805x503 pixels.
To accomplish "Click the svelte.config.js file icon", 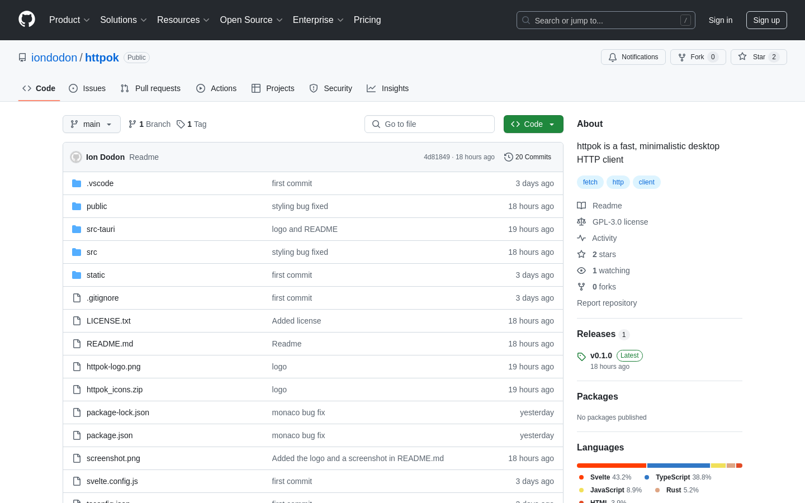I will tap(77, 481).
